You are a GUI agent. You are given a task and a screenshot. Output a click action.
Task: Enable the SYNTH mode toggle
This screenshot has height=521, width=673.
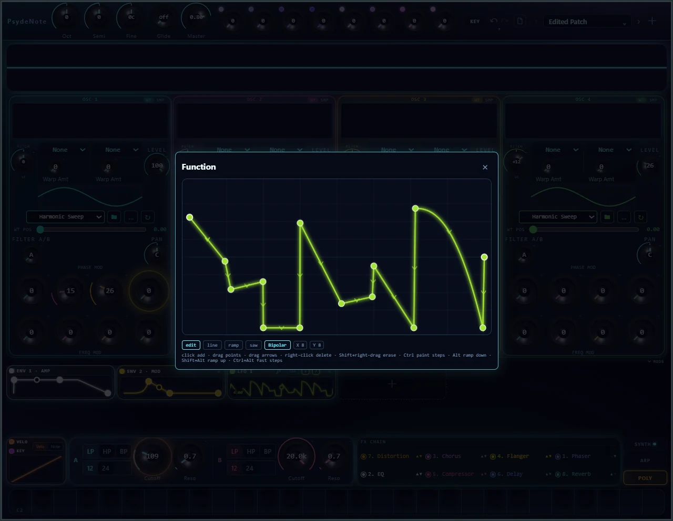645,444
